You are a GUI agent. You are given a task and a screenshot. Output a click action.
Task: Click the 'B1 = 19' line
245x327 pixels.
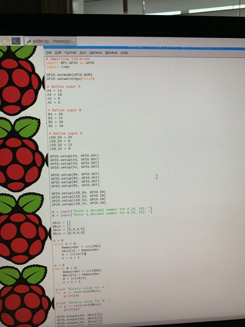click(56, 126)
